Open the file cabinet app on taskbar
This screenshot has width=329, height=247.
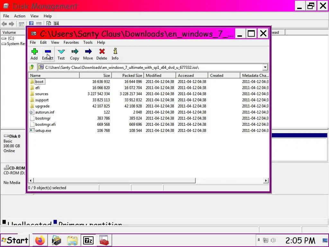click(x=56, y=240)
